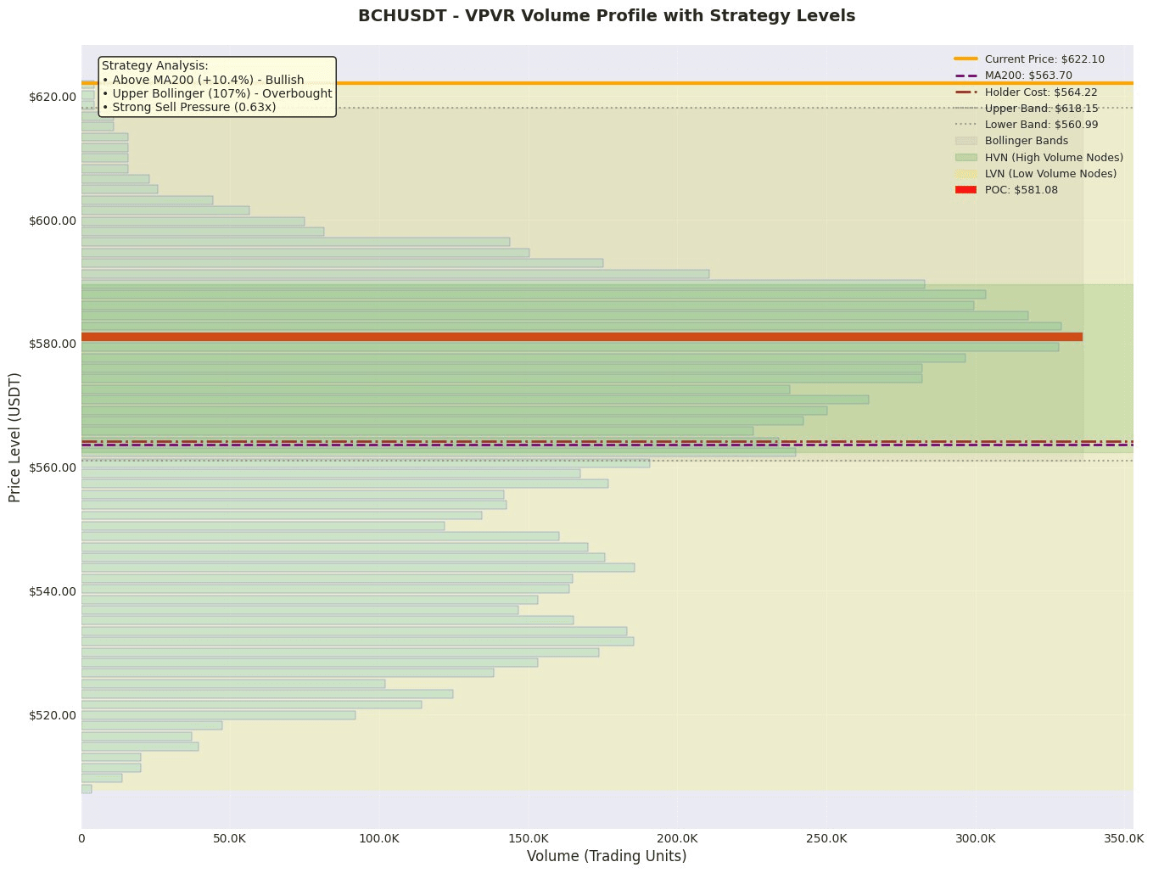Click the orange Current Price legend line

coord(965,59)
